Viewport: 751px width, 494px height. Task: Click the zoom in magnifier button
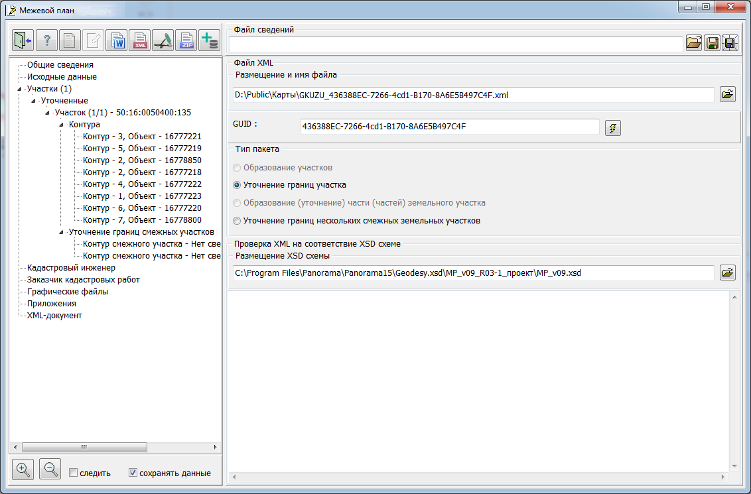click(x=23, y=469)
